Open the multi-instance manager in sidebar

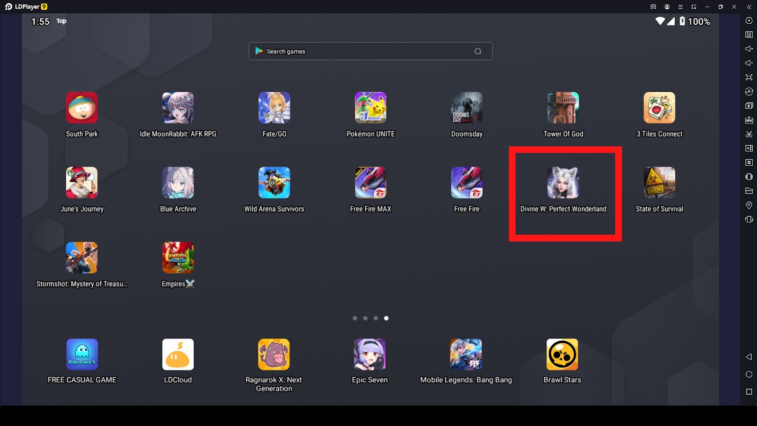749,106
